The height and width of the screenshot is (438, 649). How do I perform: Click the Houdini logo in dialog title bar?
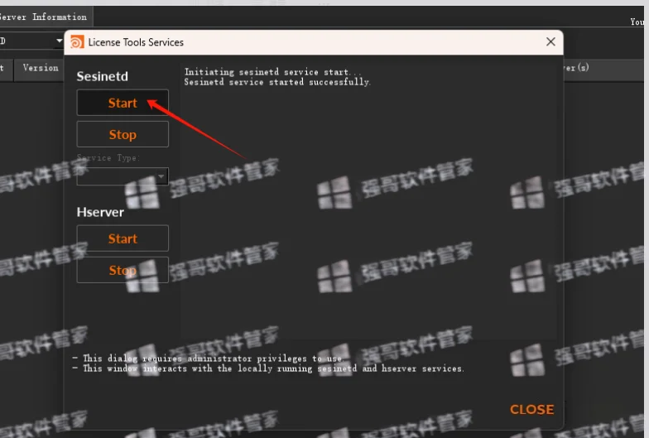click(77, 42)
